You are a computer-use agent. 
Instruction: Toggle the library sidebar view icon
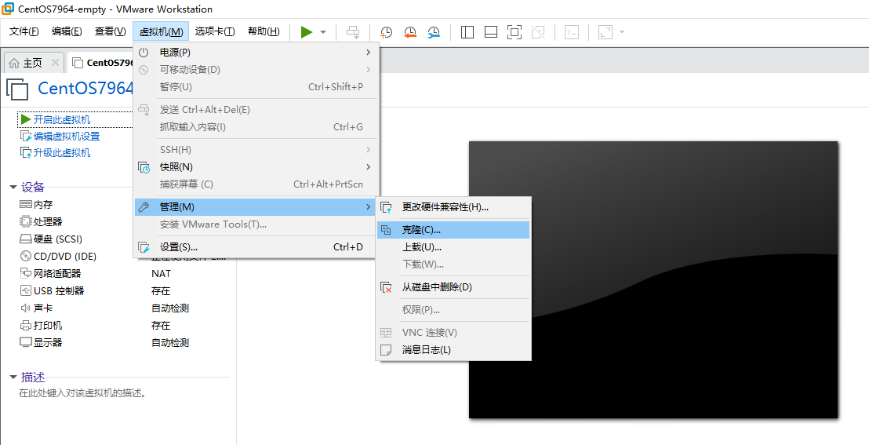click(x=467, y=32)
